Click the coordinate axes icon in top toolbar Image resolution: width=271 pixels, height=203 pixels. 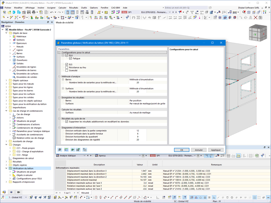264,12
